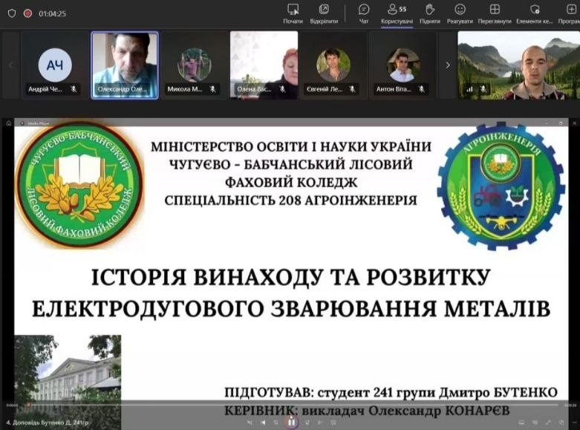Raise hand with the Підняти button

(429, 13)
